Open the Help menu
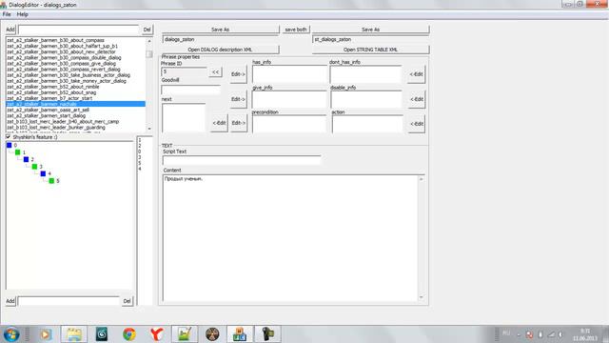 coord(23,14)
